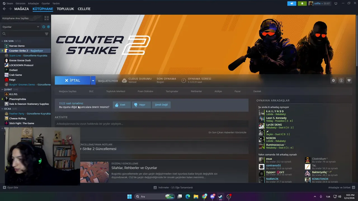Open Arkadaşlar ve Sohbet
358x201 pixels.
[341, 188]
